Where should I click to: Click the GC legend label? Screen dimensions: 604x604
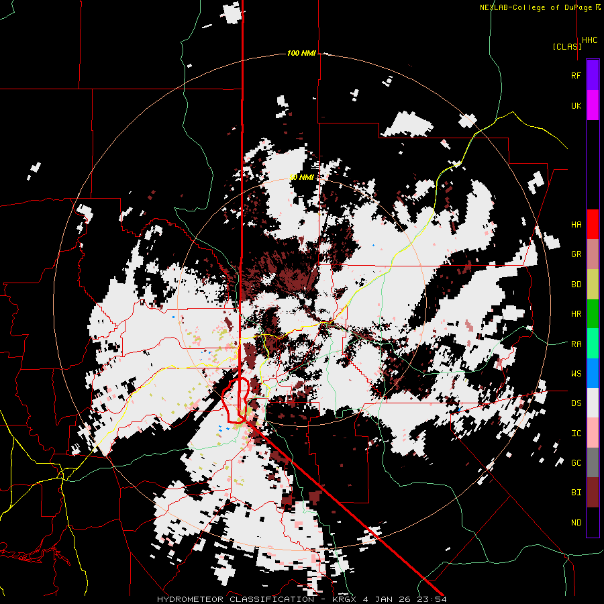tap(576, 463)
